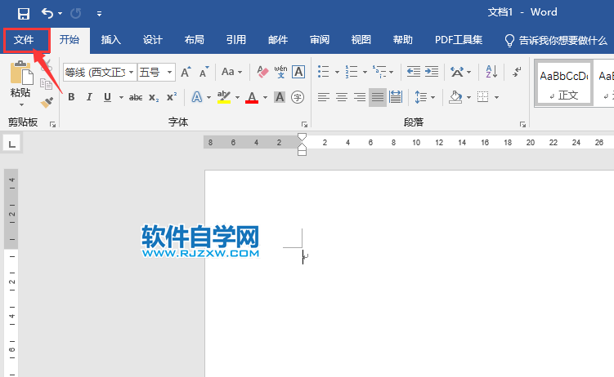Switch to the 布局 tab
Image resolution: width=614 pixels, height=377 pixels.
point(195,40)
